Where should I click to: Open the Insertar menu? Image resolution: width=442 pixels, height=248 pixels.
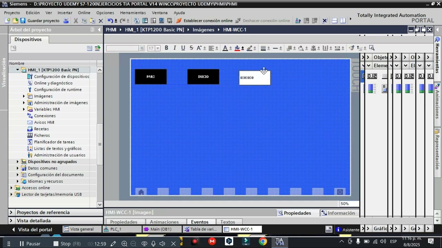(x=65, y=13)
